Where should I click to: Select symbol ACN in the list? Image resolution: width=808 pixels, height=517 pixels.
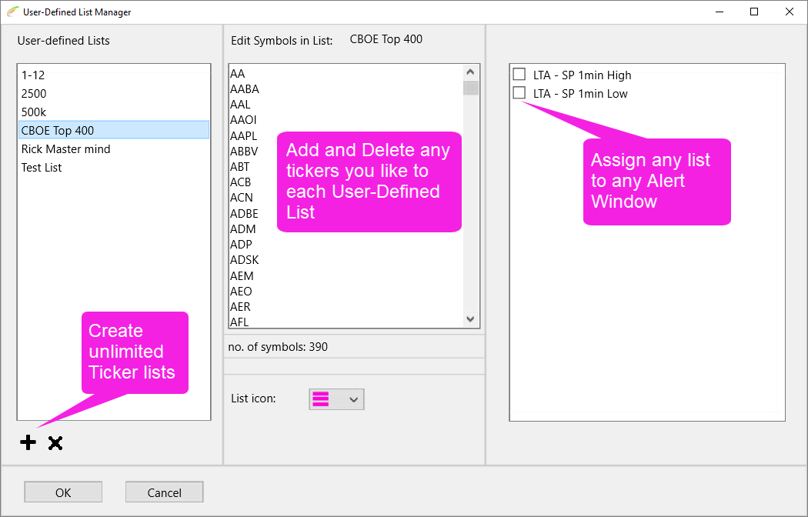346,198
